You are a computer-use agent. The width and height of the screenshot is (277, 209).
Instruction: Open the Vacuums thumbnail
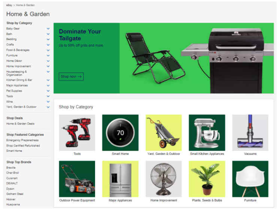pyautogui.click(x=250, y=133)
